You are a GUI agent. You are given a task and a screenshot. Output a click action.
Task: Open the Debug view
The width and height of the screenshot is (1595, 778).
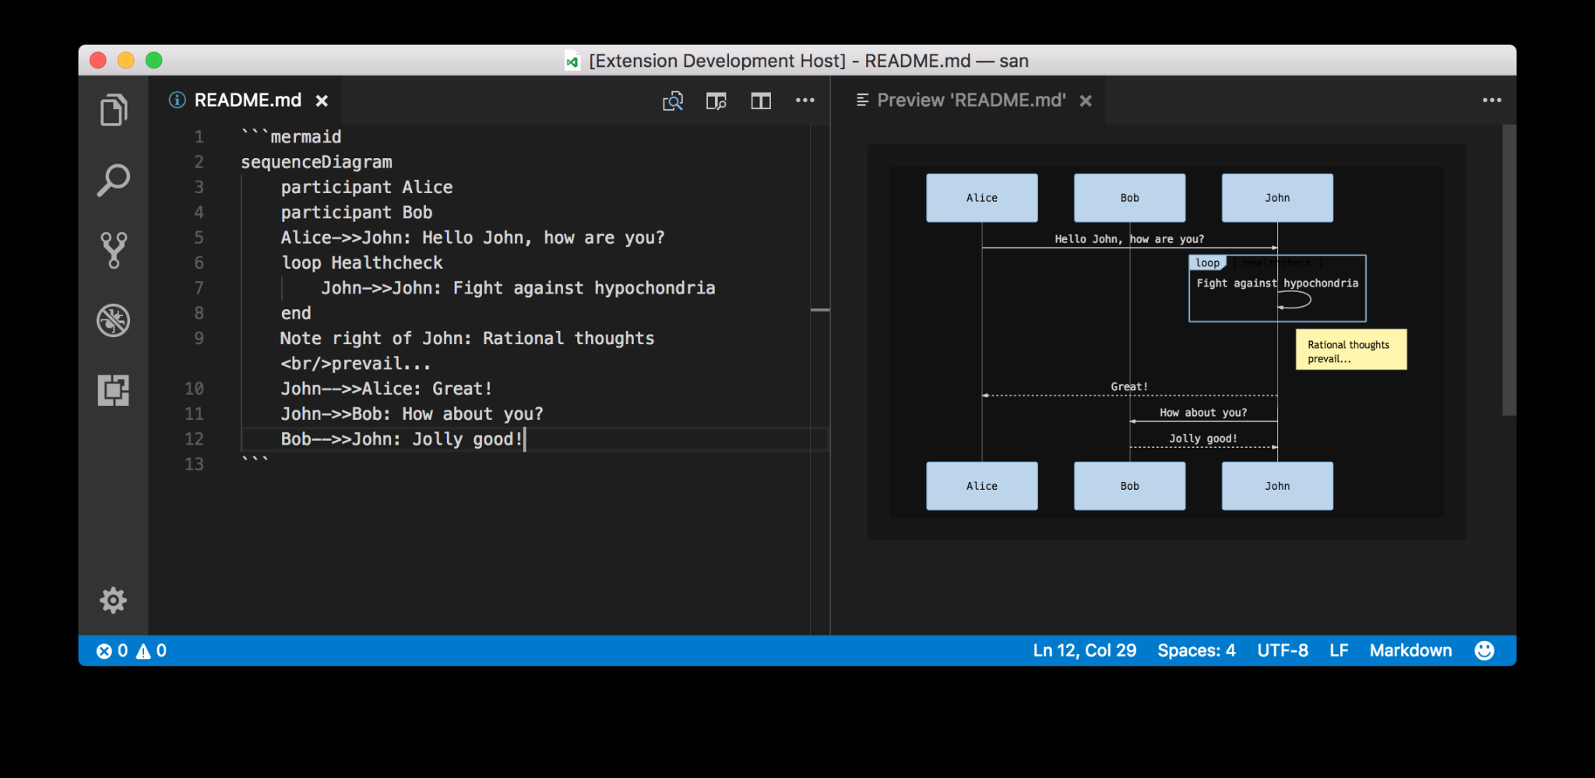point(114,320)
